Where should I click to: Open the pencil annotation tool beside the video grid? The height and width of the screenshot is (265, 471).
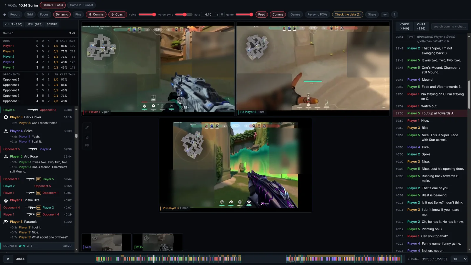pyautogui.click(x=87, y=127)
